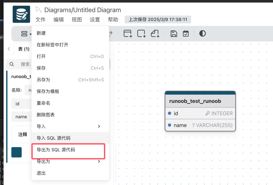
Task: Open the 编辑 menu
Action: tap(59, 19)
